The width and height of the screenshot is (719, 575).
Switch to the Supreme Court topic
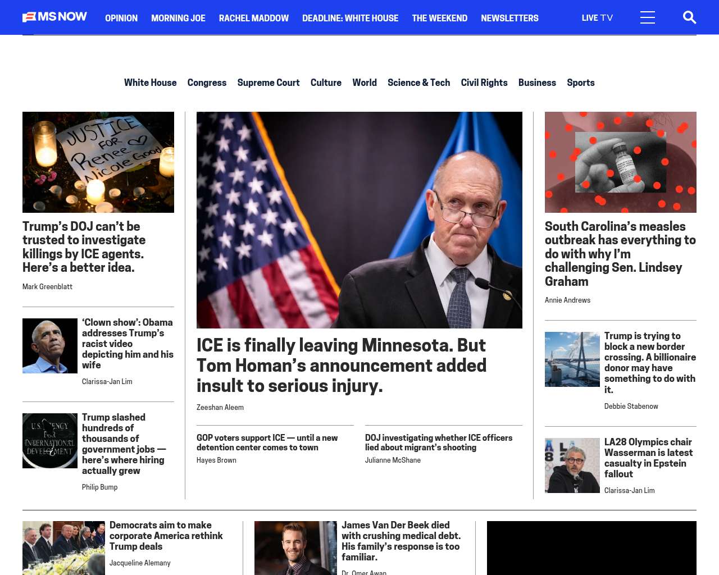(269, 83)
